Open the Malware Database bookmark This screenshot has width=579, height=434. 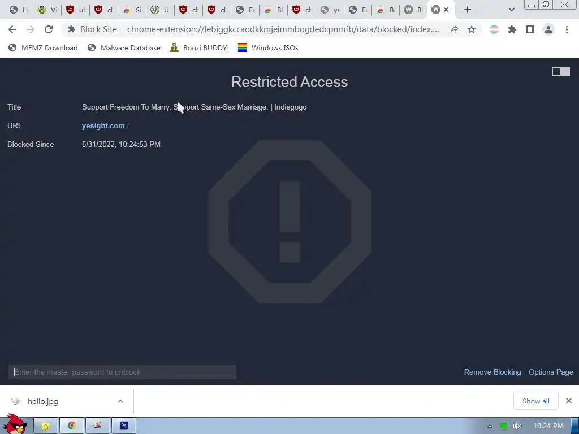click(124, 47)
